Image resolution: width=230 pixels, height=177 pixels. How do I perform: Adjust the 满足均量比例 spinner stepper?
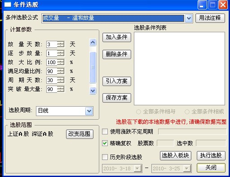pos(61,71)
